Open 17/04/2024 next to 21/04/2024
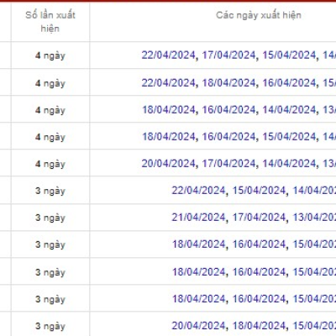The height and width of the screenshot is (336, 336). [259, 218]
